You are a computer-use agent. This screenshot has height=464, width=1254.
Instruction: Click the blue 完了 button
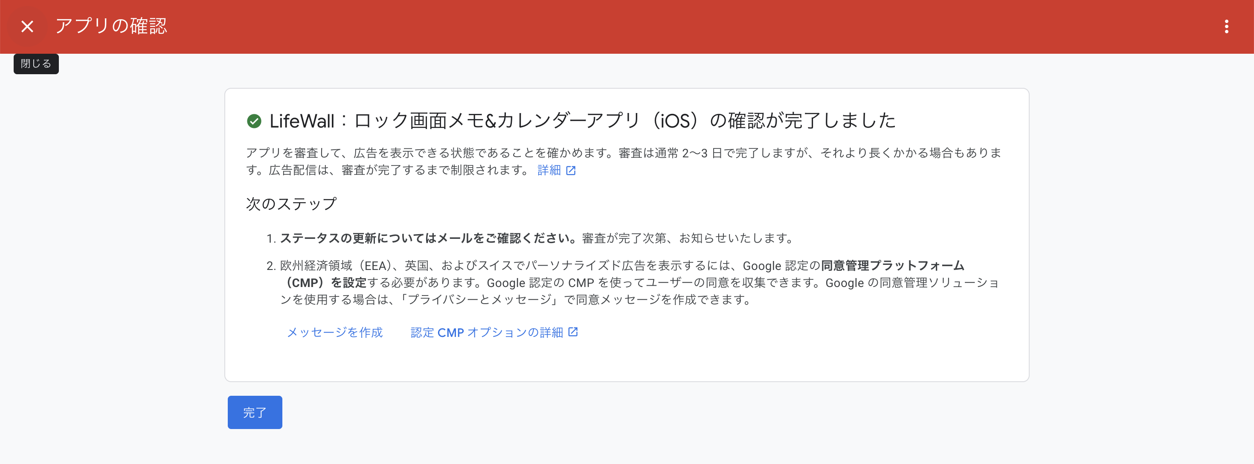coord(255,412)
